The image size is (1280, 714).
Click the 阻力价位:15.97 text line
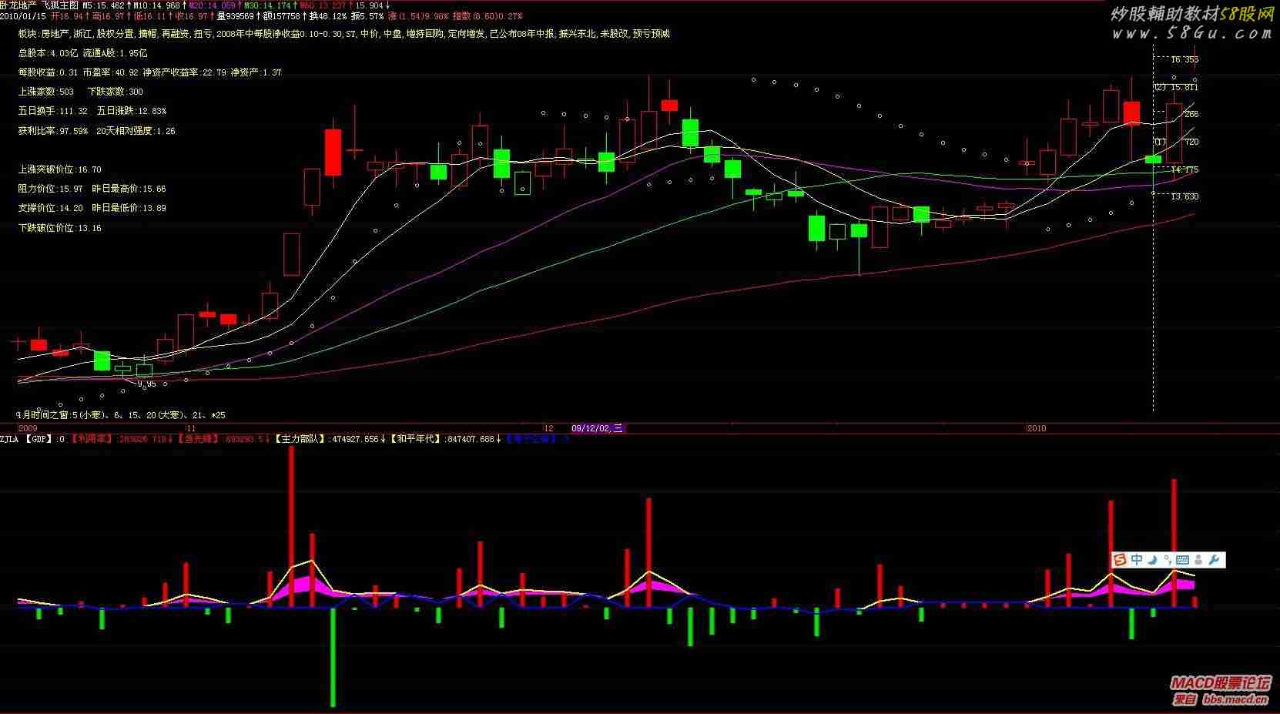92,189
